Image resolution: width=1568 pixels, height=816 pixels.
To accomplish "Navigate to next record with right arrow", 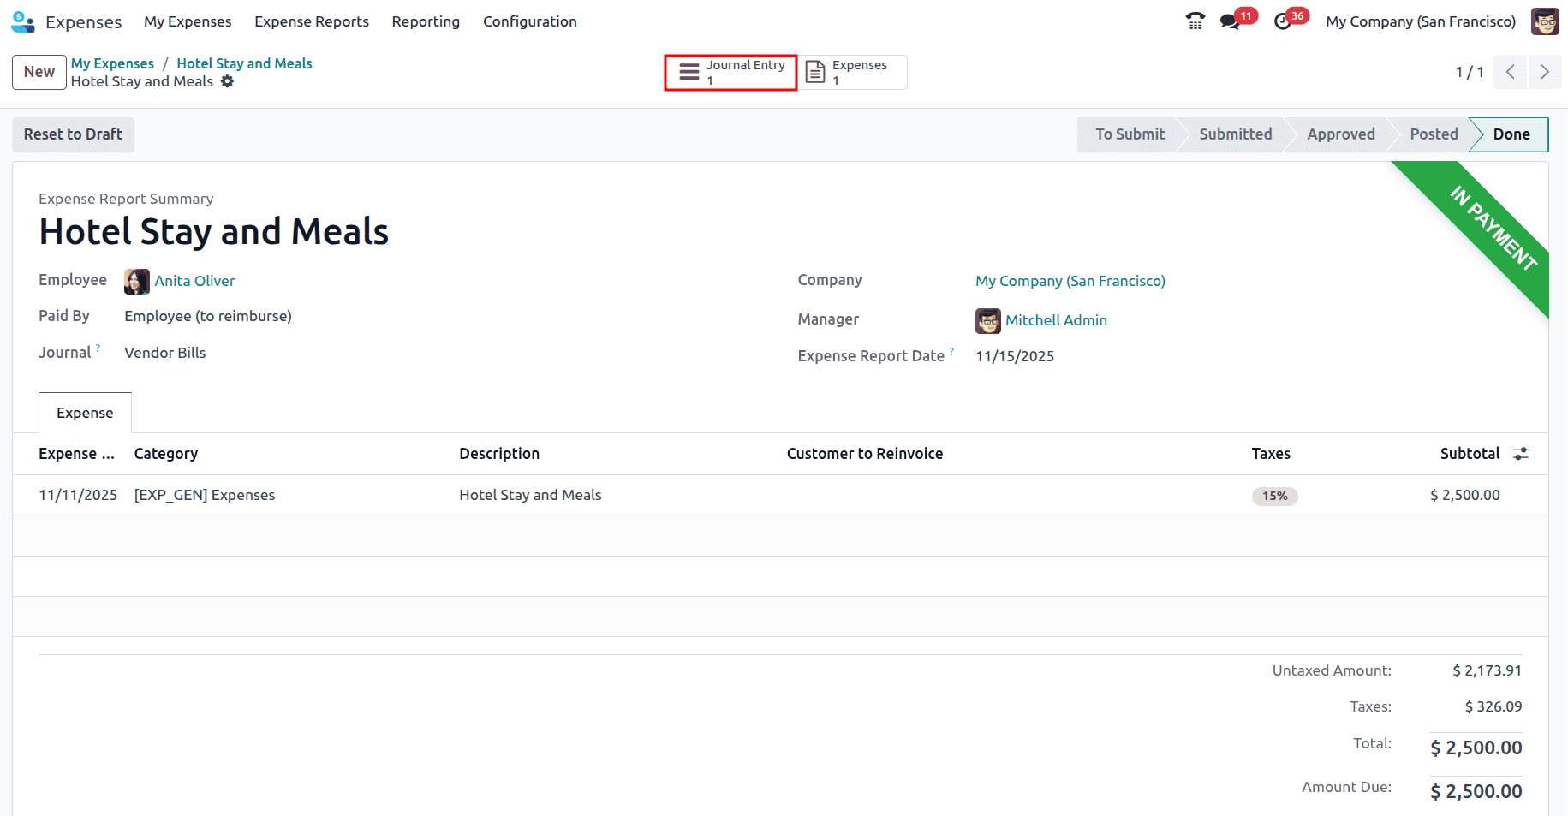I will click(1544, 72).
